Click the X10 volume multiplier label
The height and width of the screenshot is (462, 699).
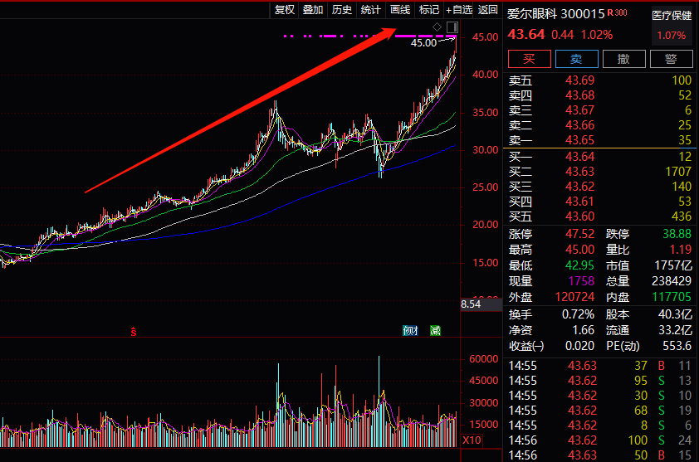tap(472, 440)
